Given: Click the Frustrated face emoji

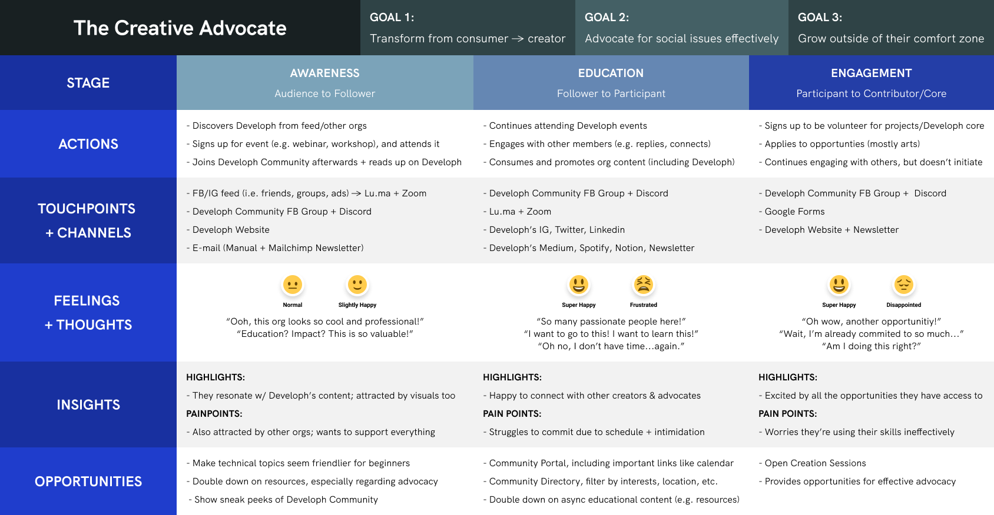Looking at the screenshot, I should (643, 285).
